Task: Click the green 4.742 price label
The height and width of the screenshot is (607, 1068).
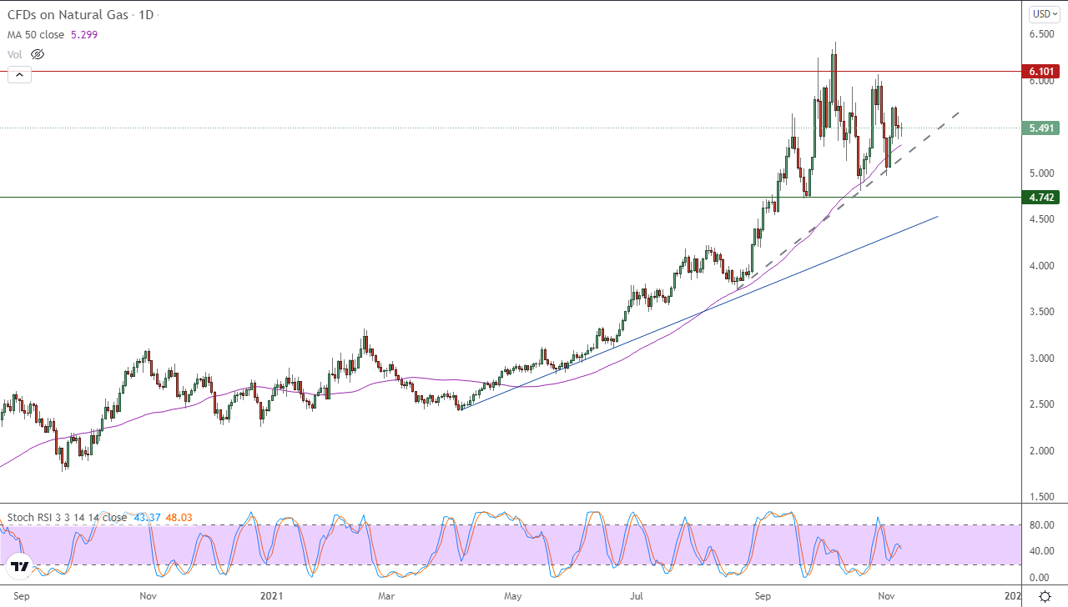Action: click(x=1041, y=198)
